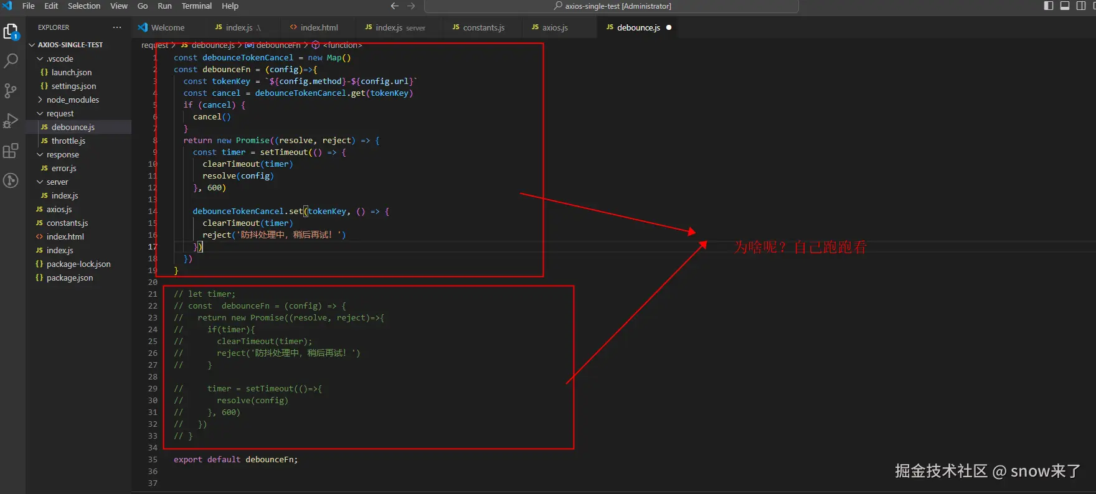Screen dimensions: 1096x494
Task: Toggle secondary side bar layout icon
Action: (x=1081, y=6)
